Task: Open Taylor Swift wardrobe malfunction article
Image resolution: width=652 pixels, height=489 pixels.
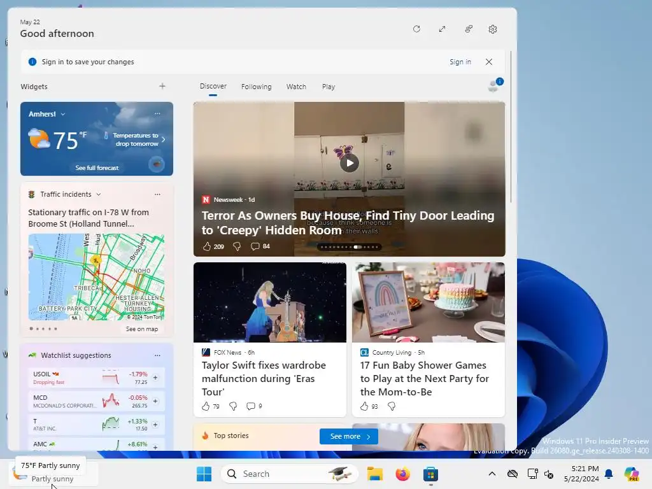Action: (264, 378)
